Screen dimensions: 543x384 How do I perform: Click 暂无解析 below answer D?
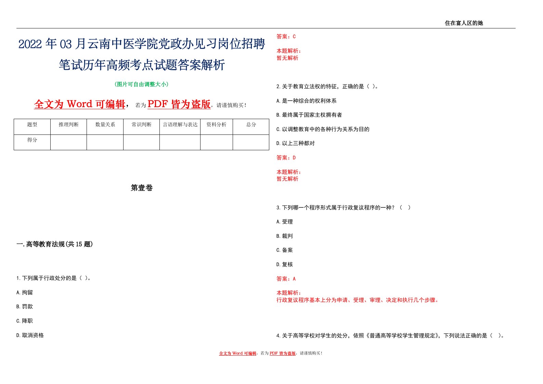tap(287, 179)
